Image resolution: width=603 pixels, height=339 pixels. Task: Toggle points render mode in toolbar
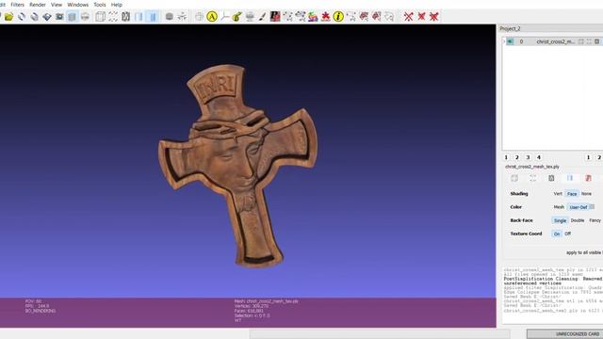point(113,17)
